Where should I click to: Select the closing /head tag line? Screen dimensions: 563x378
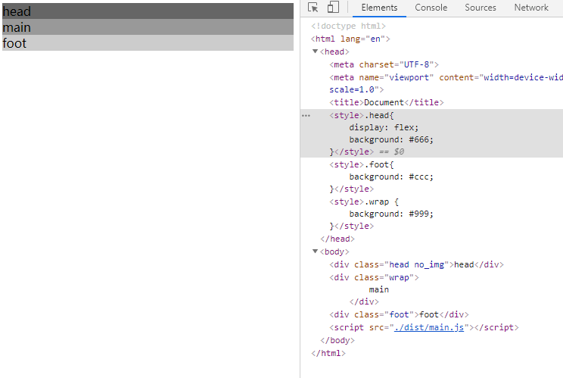(x=337, y=239)
